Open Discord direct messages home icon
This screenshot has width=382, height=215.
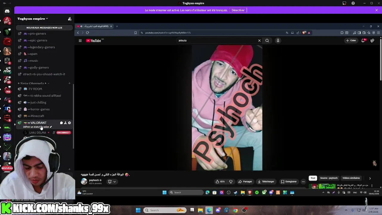coord(7,11)
